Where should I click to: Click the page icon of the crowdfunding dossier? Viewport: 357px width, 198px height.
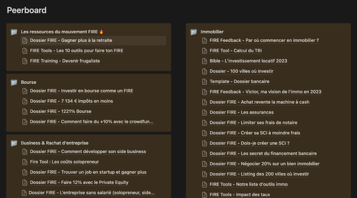coord(25,122)
